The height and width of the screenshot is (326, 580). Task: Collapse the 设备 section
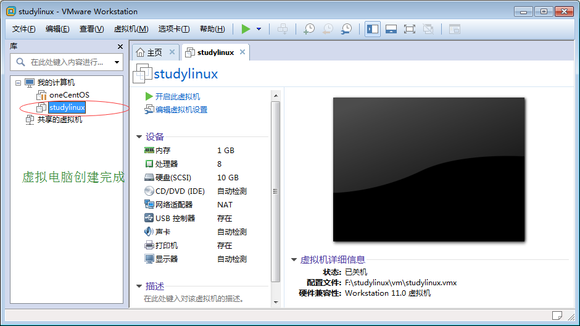point(139,137)
